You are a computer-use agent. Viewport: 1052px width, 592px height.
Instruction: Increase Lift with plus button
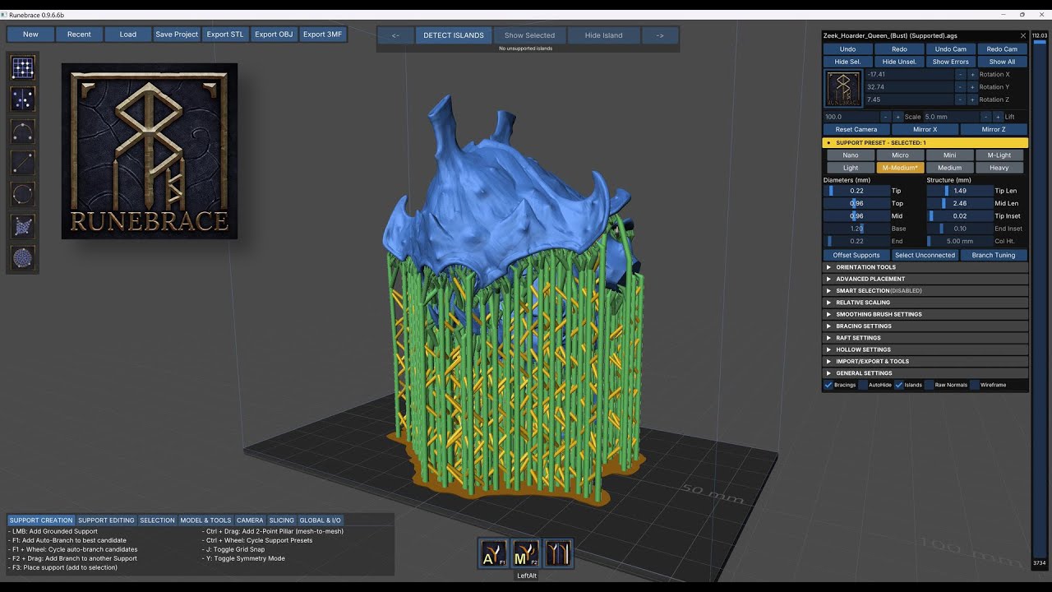(998, 117)
